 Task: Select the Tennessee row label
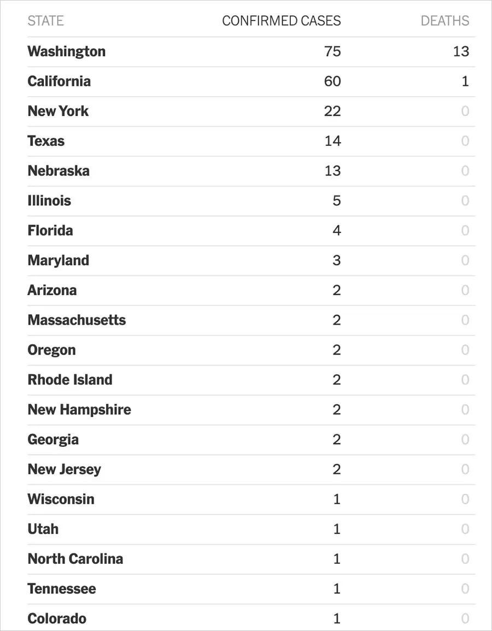coord(62,588)
